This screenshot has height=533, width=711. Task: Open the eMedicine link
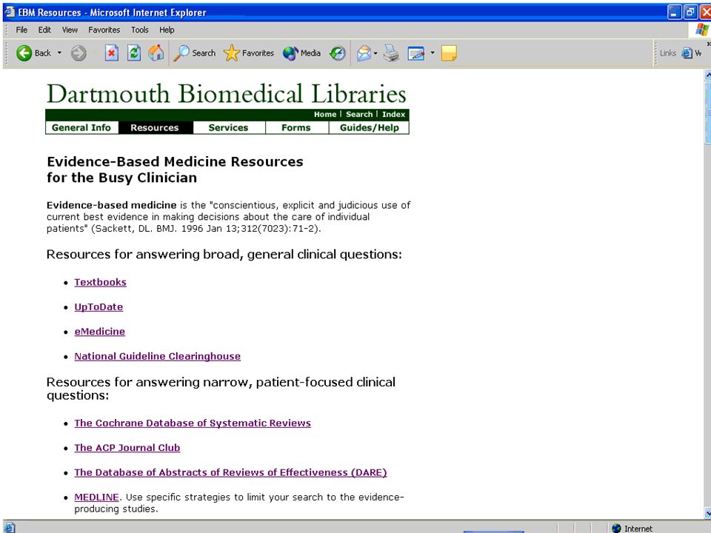tap(100, 332)
